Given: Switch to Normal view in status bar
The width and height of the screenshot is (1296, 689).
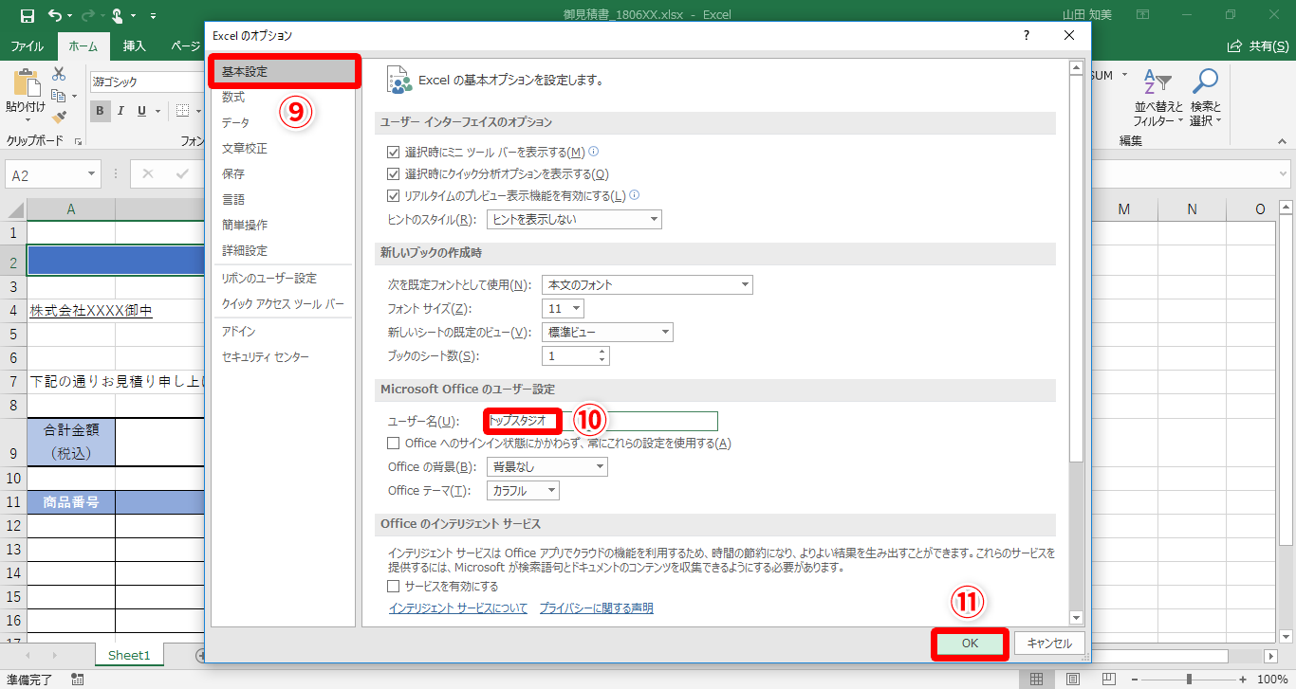Looking at the screenshot, I should pyautogui.click(x=1037, y=679).
